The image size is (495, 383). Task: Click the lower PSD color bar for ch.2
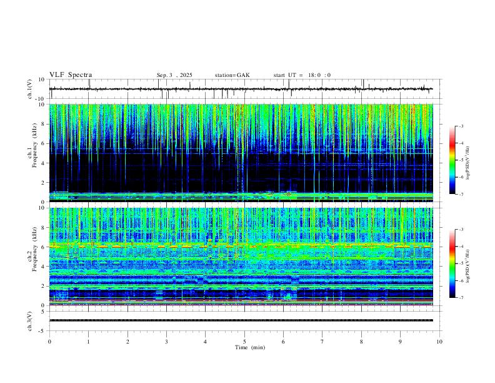click(x=452, y=263)
